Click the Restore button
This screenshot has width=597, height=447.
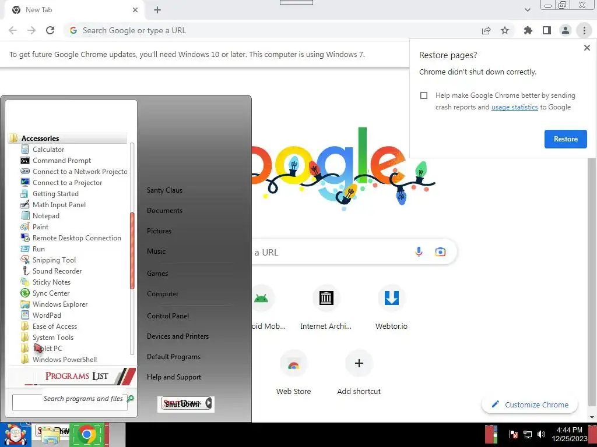(x=566, y=139)
